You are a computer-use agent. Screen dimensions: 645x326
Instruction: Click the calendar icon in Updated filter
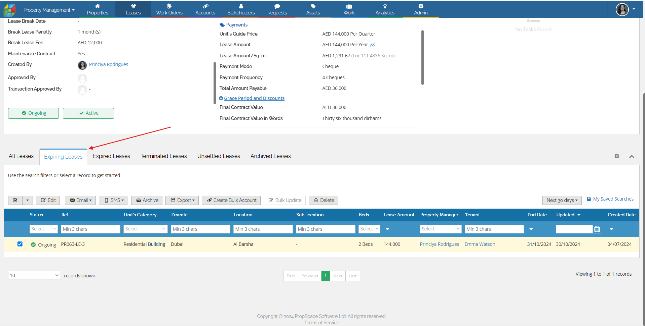[597, 229]
